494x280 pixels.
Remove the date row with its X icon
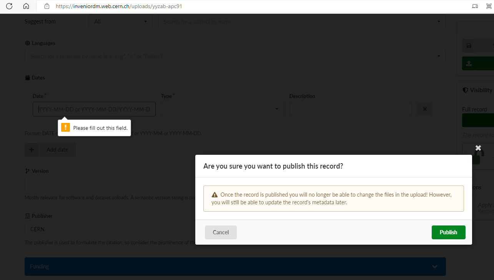(x=424, y=109)
